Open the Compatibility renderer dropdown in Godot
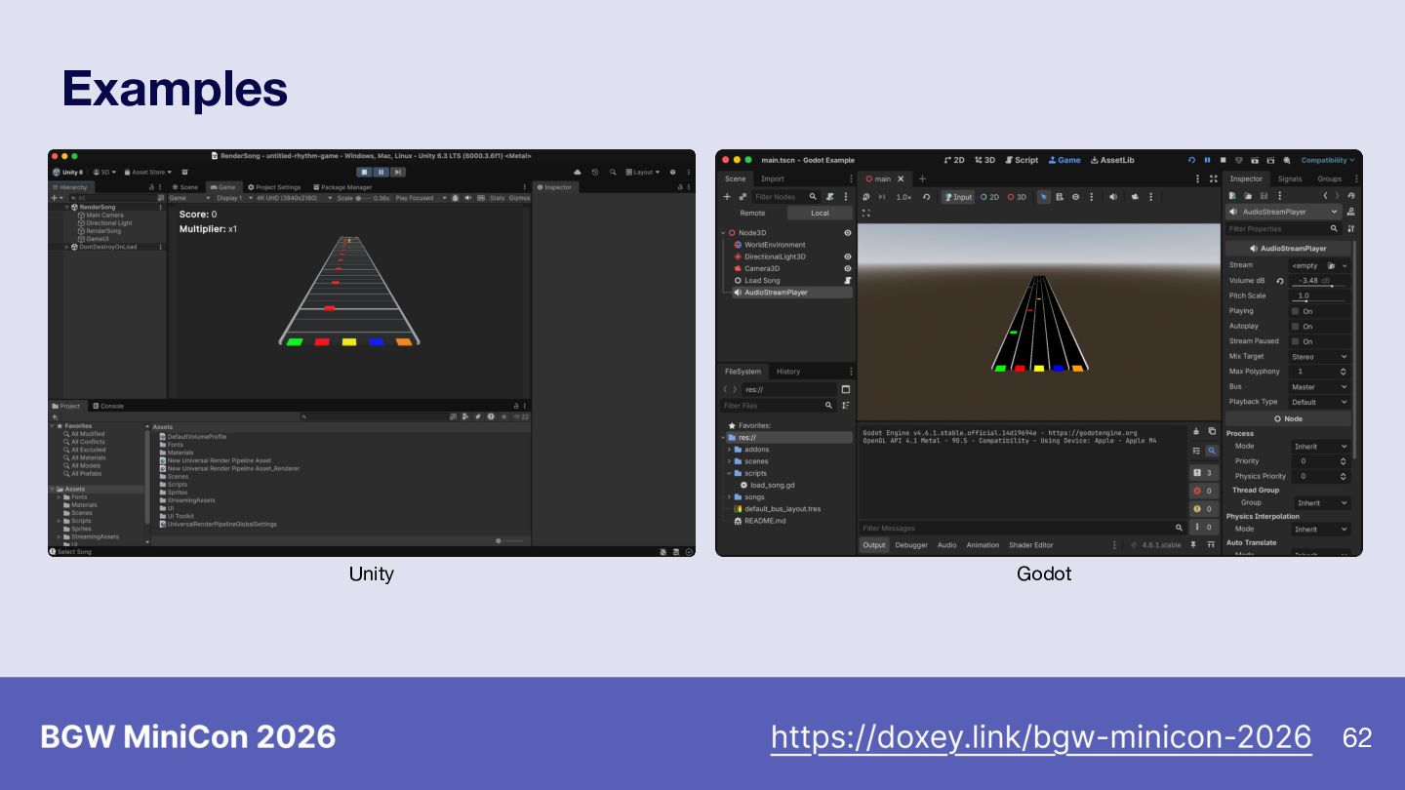Screen dimensions: 1405x790 [x=1328, y=160]
